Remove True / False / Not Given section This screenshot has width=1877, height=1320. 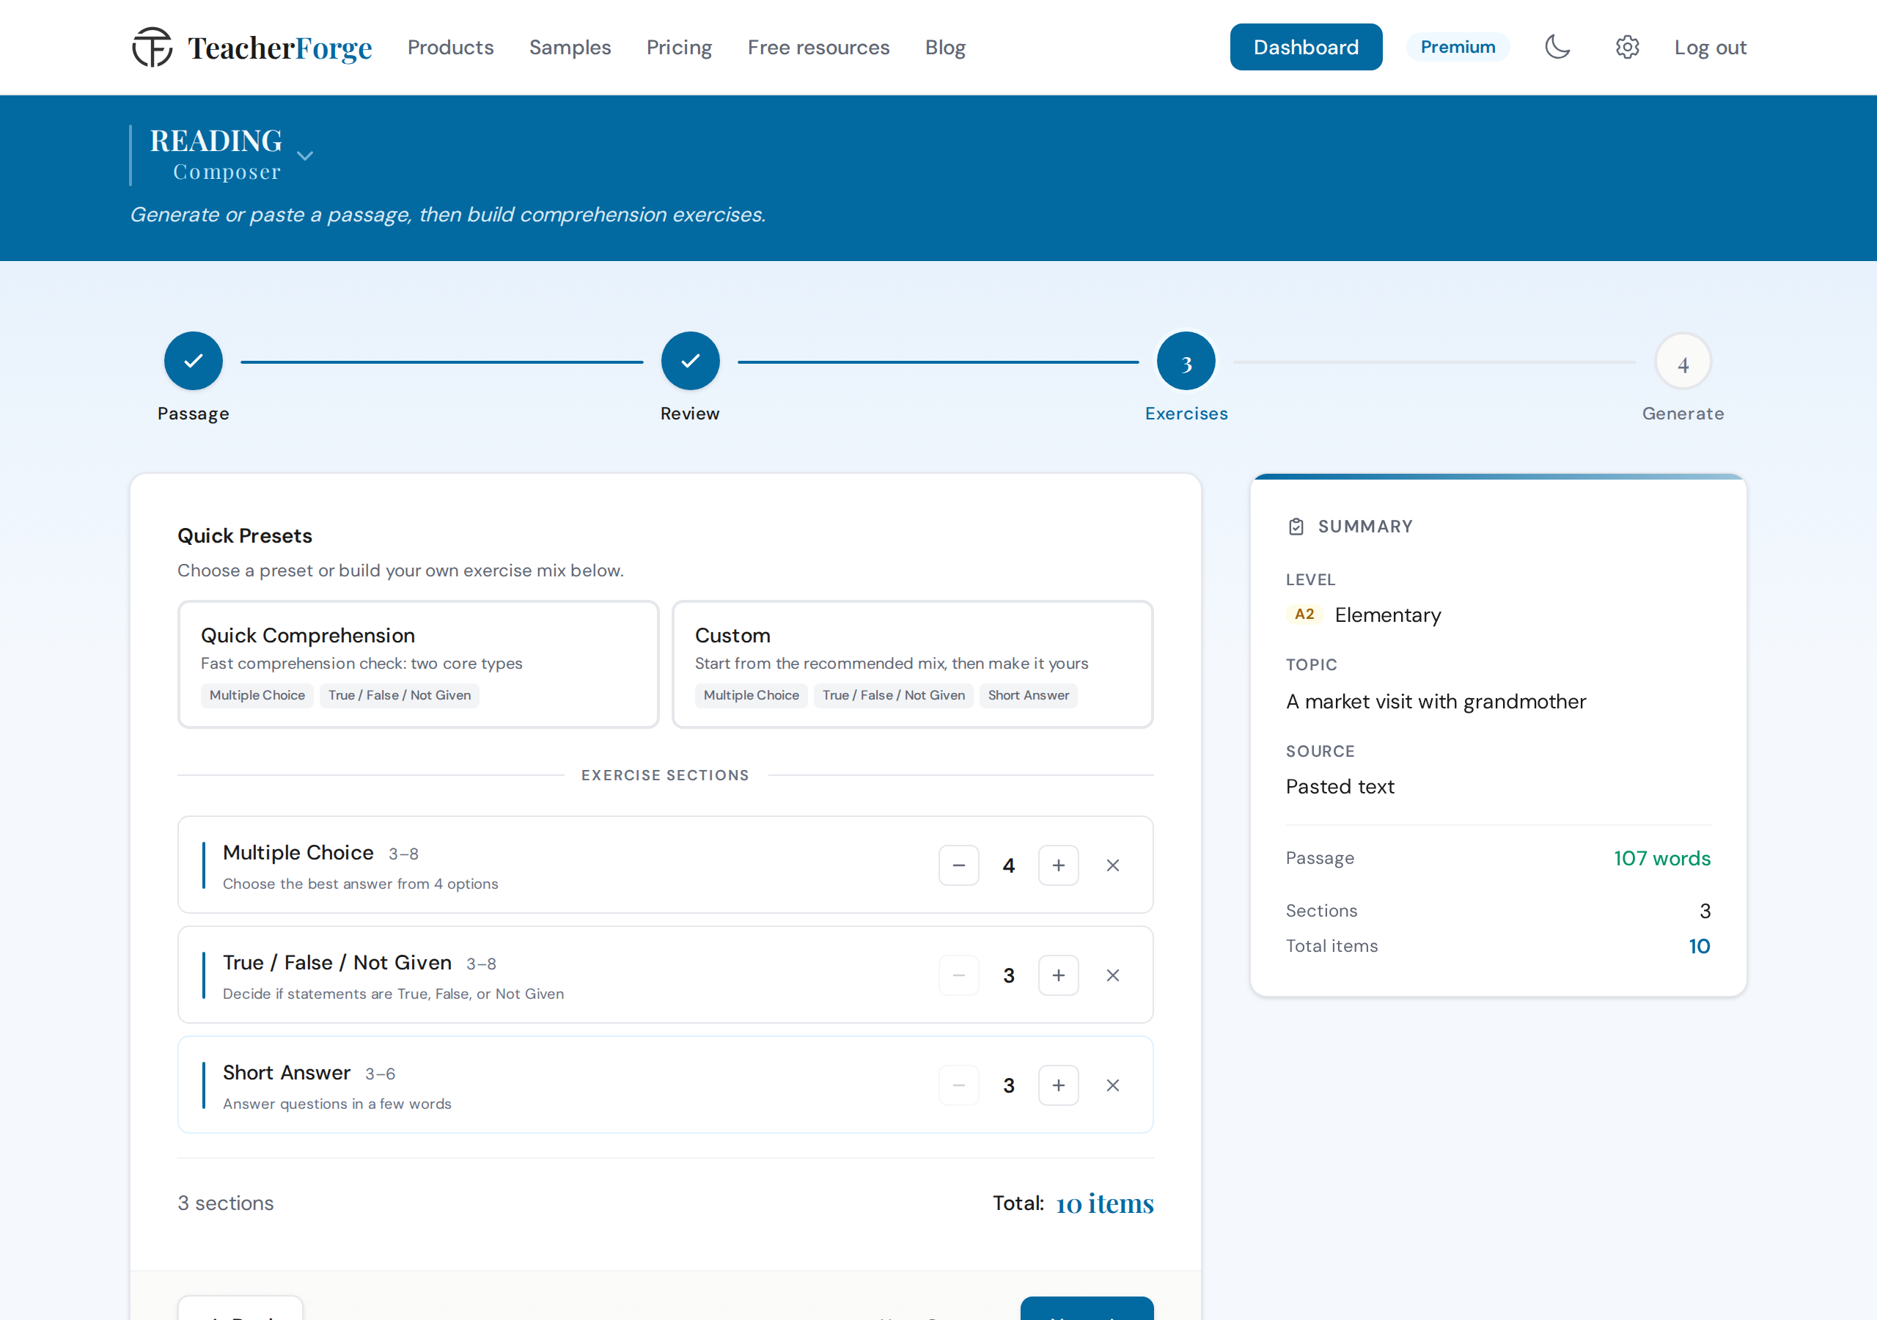click(x=1112, y=975)
